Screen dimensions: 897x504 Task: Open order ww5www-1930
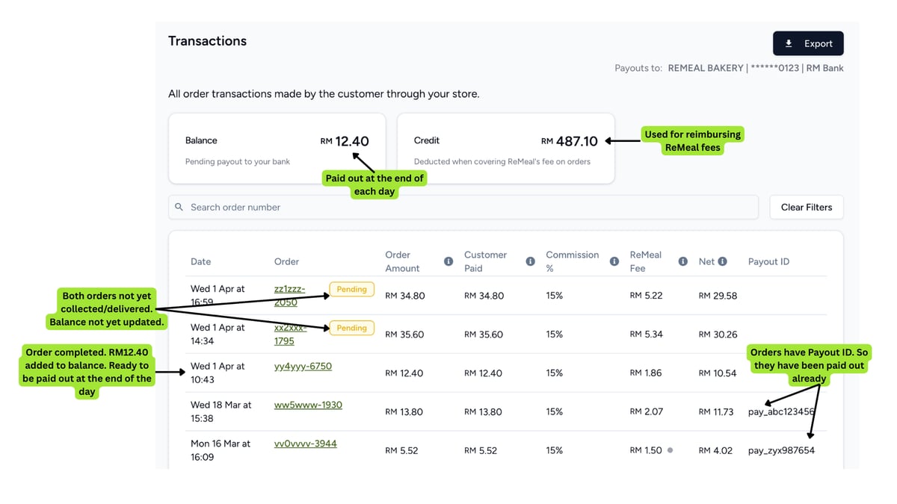pos(308,405)
